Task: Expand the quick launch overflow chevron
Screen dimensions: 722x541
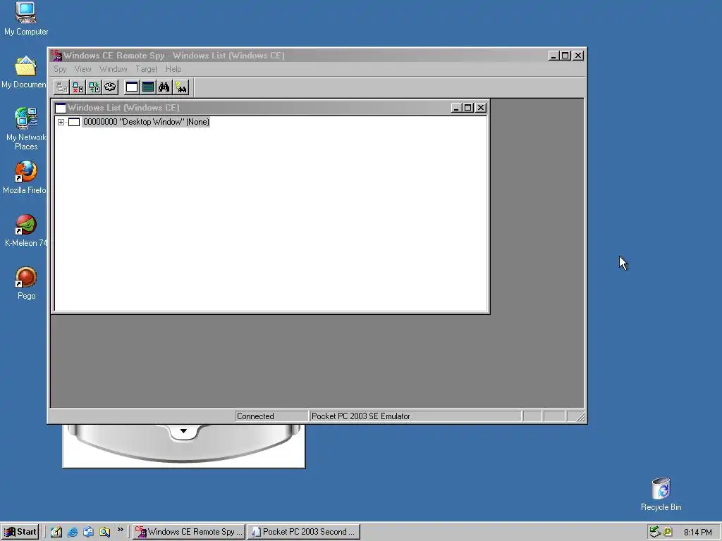Action: click(x=120, y=530)
